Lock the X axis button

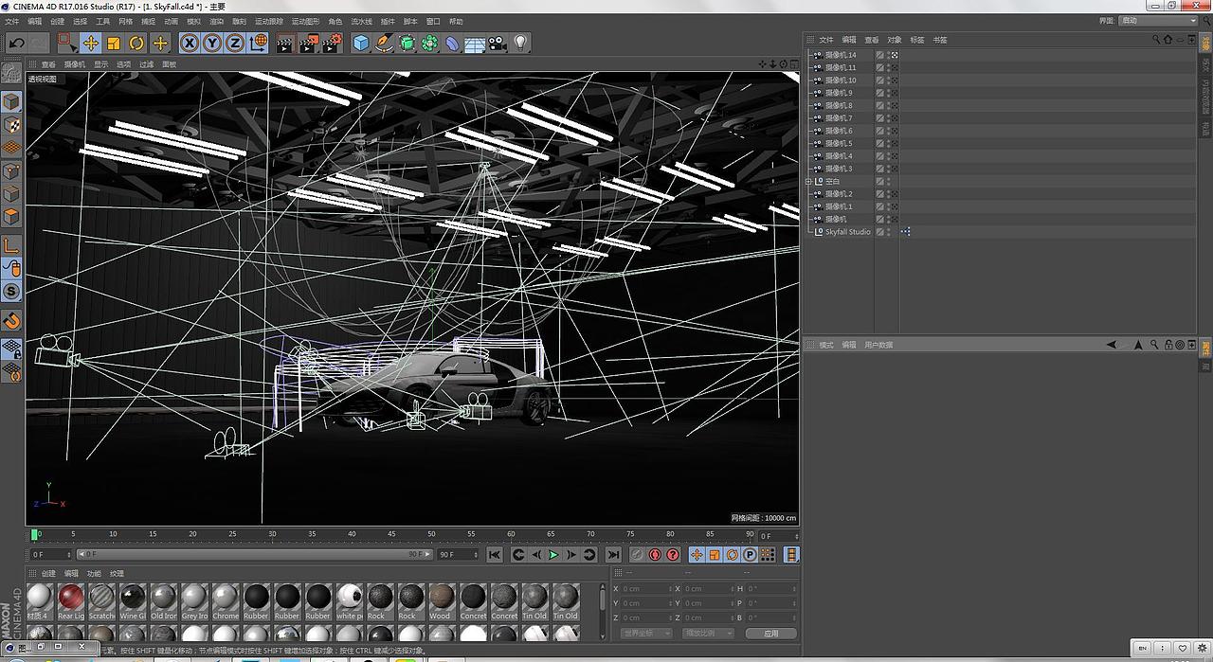[190, 43]
